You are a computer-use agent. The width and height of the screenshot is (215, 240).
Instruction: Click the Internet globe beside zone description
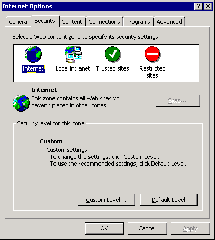21,103
